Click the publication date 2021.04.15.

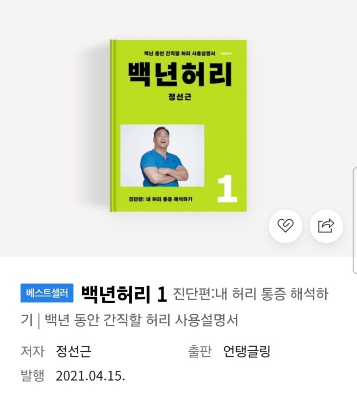click(x=90, y=376)
